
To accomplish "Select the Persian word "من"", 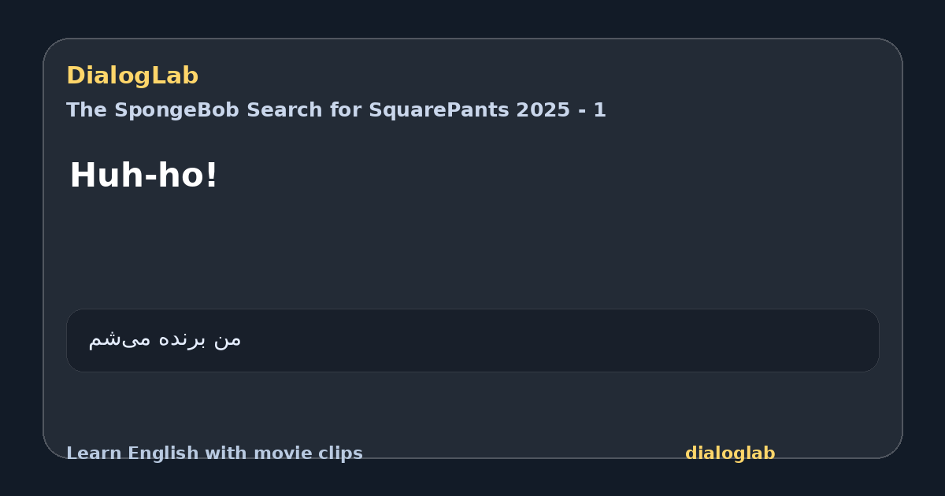I will coord(228,339).
